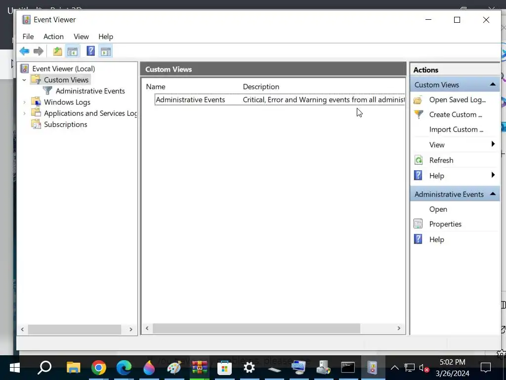
Task: Open Google Chrome from the taskbar
Action: pyautogui.click(x=99, y=368)
